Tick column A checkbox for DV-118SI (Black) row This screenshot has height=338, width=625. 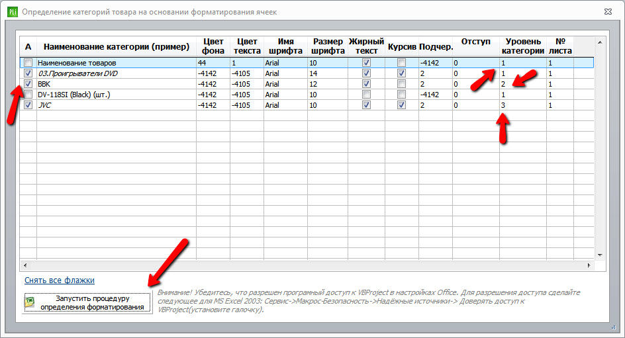pos(28,95)
